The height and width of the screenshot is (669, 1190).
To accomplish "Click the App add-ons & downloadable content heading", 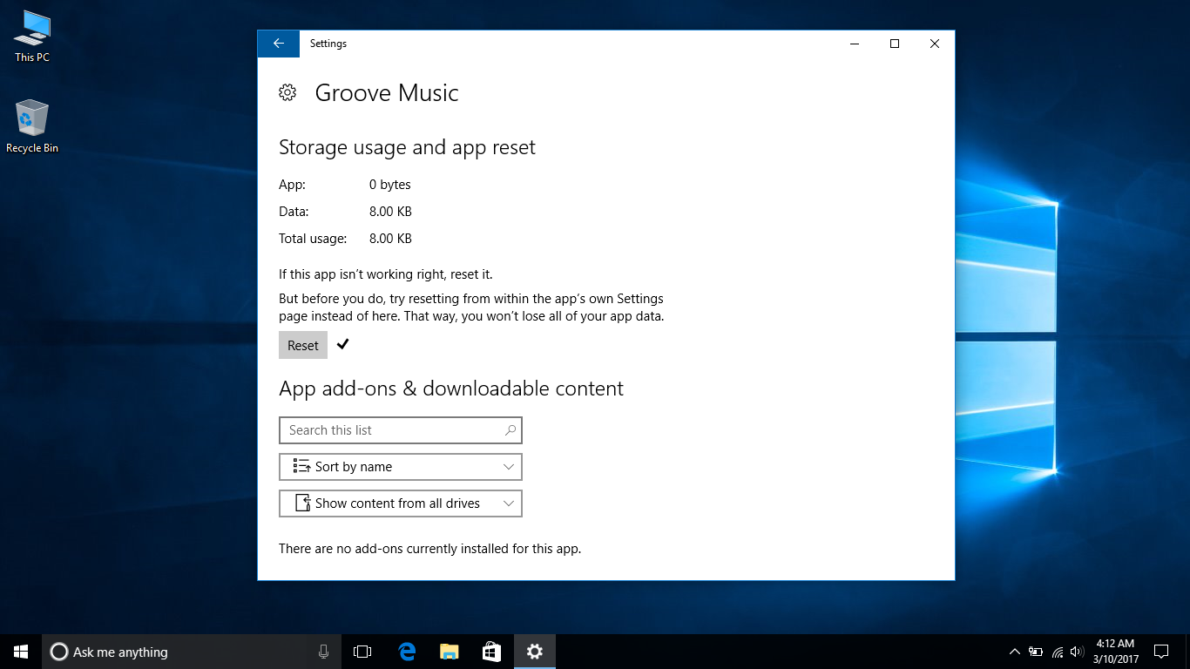I will pyautogui.click(x=451, y=389).
